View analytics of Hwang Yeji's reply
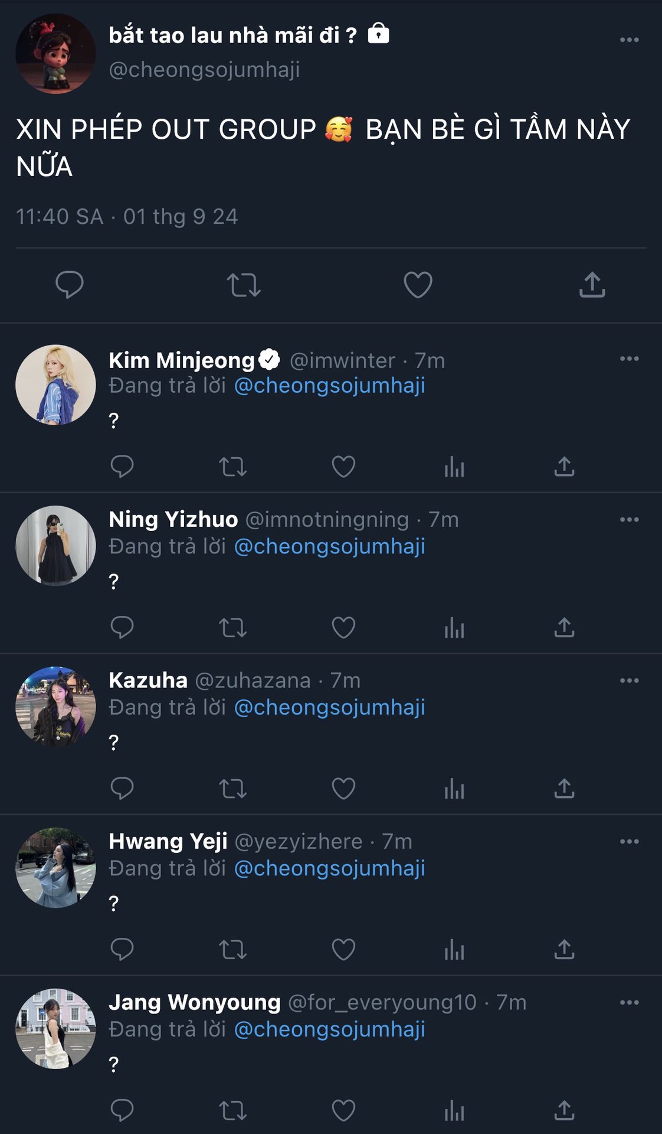Image resolution: width=662 pixels, height=1134 pixels. coord(454,949)
